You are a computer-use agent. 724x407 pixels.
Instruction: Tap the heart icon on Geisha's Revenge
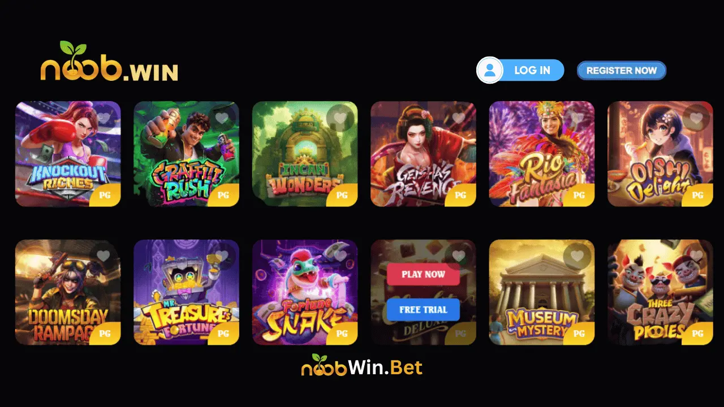(459, 118)
